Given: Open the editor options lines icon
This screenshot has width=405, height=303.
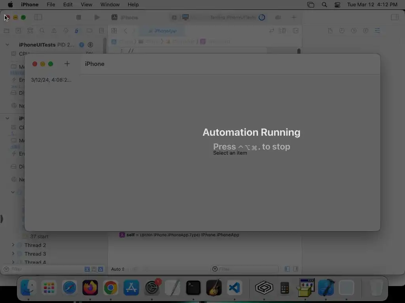Looking at the screenshot, I should (x=282, y=31).
